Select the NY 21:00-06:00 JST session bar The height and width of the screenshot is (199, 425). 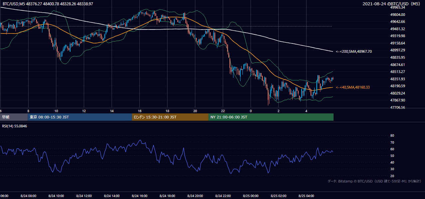coord(271,117)
